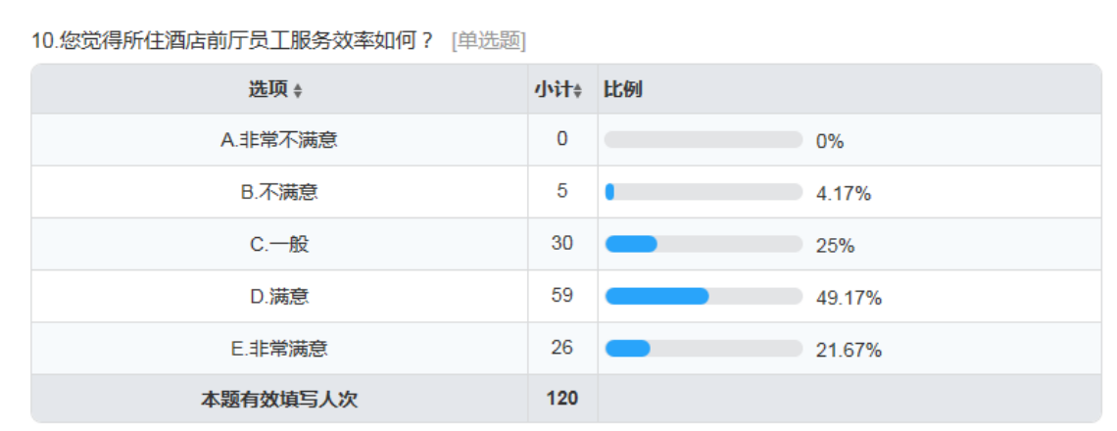
Task: Click the D.满意 option label
Action: [279, 297]
